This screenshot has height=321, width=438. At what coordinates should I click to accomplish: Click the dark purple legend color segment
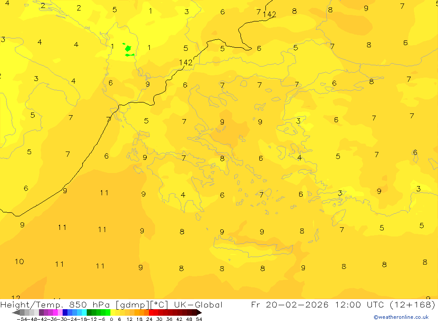coord(41,313)
